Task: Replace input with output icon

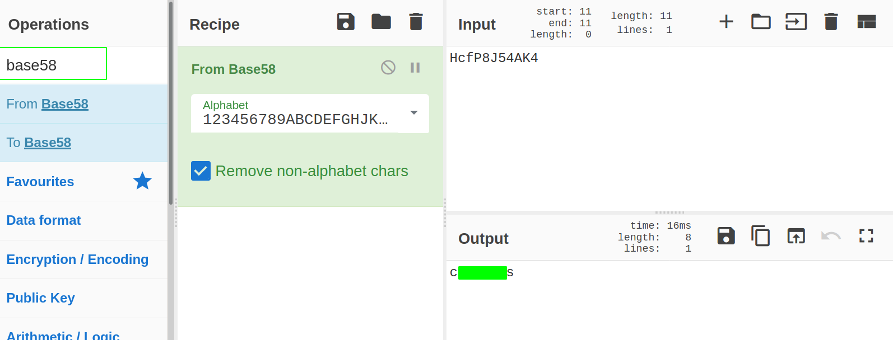Action: pyautogui.click(x=796, y=236)
